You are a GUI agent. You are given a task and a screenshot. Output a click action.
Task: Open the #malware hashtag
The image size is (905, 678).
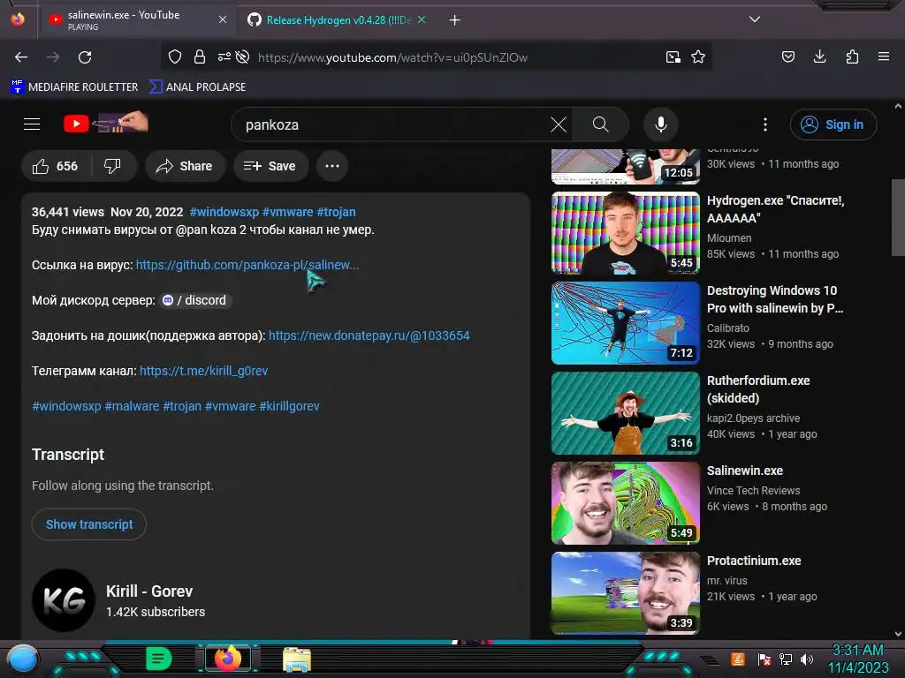132,406
